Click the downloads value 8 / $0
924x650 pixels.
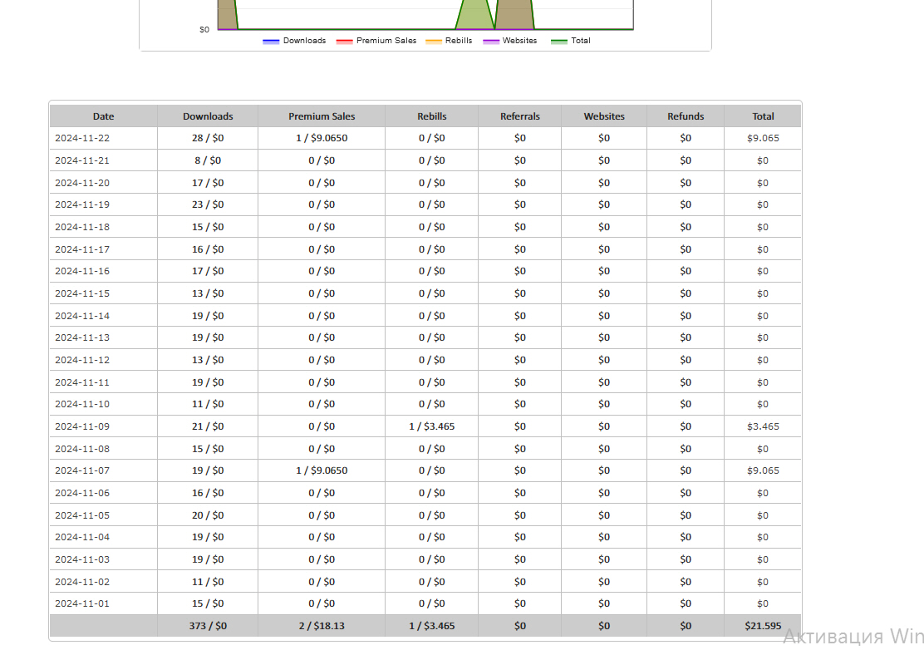coord(208,160)
